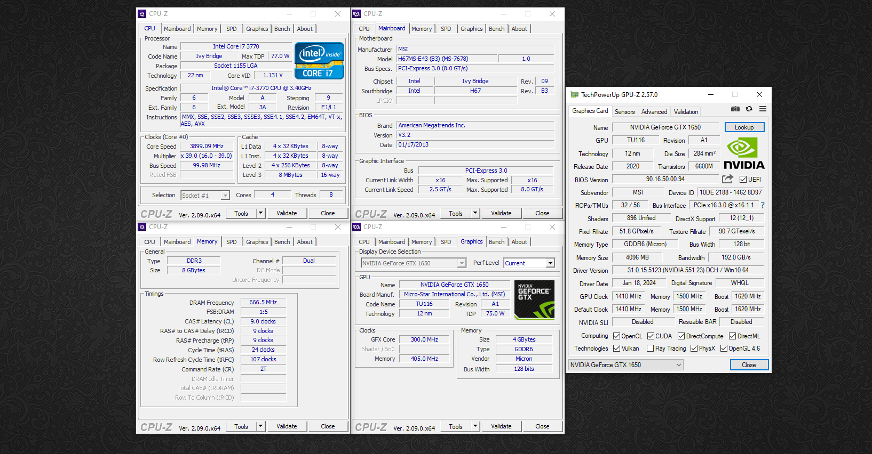The height and width of the screenshot is (454, 872).
Task: Toggle the Vulkan checkbox
Action: [616, 348]
